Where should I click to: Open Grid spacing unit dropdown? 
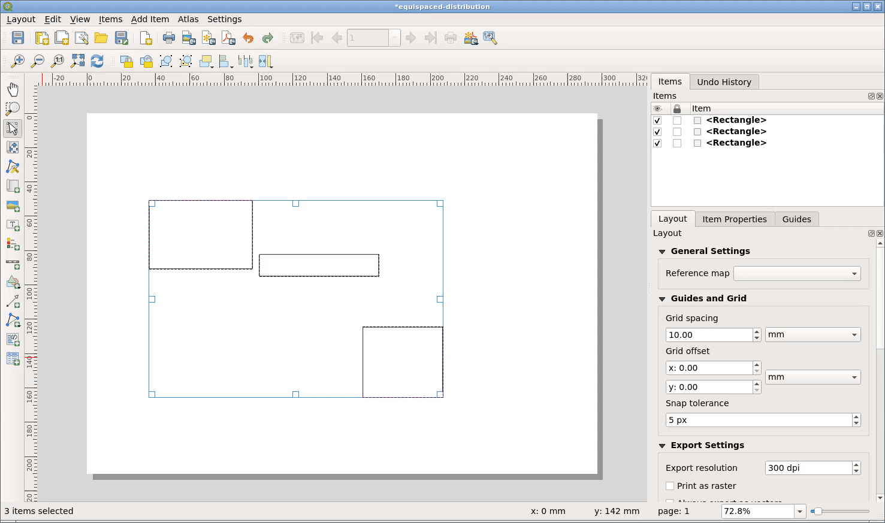pyautogui.click(x=812, y=335)
